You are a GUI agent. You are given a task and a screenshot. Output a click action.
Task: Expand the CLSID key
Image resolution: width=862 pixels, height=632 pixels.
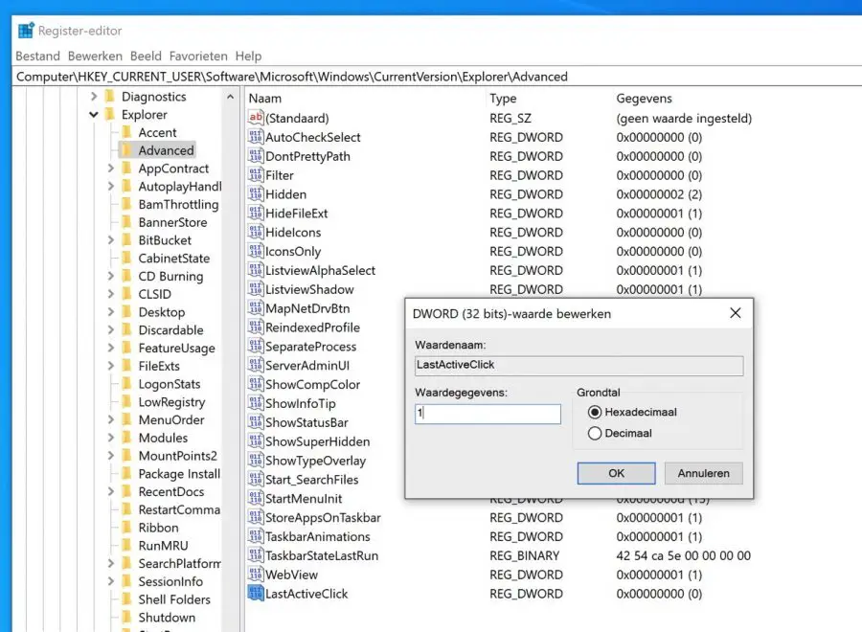pos(110,294)
